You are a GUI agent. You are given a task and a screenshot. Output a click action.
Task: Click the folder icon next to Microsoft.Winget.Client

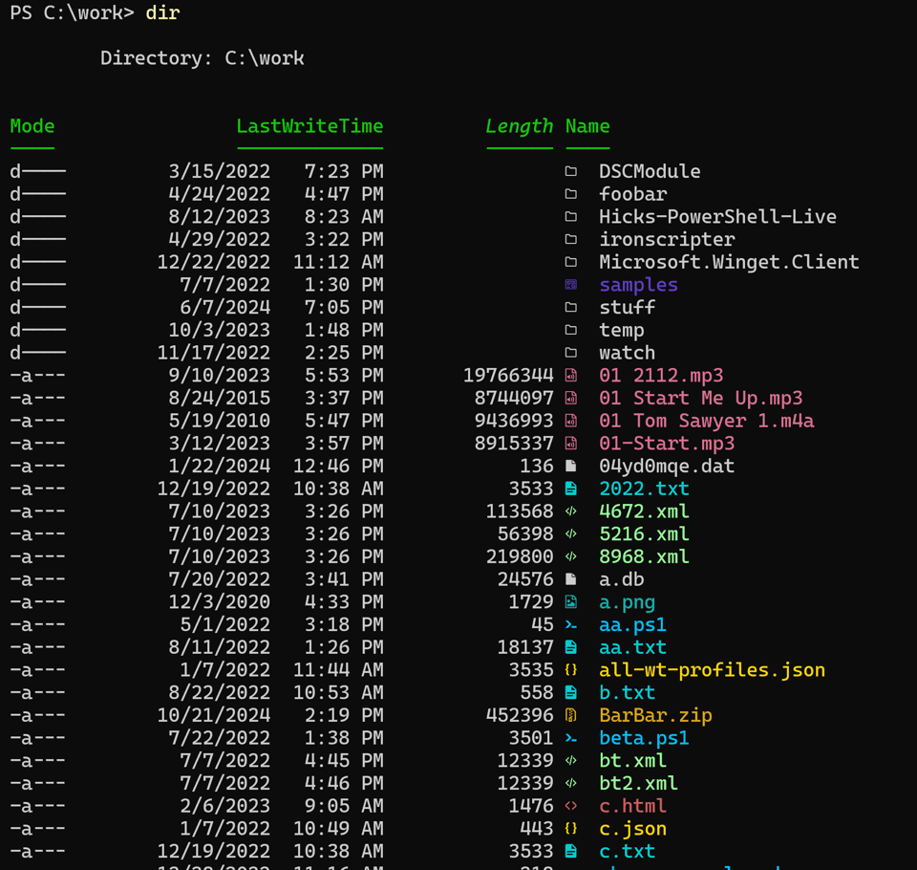(x=571, y=262)
